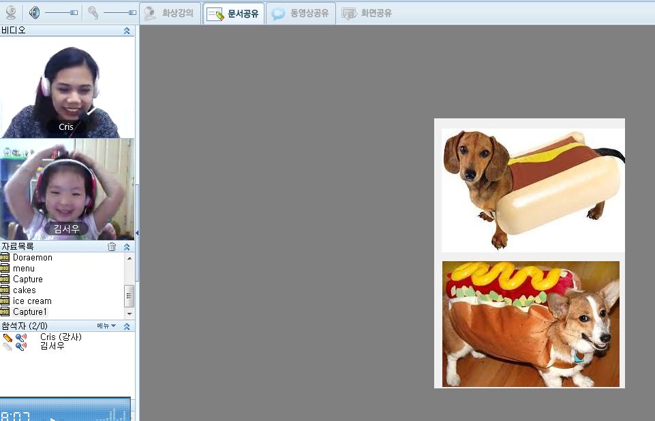Toggle the microphone icon next to 김서우
655x421 pixels.
pyautogui.click(x=20, y=346)
